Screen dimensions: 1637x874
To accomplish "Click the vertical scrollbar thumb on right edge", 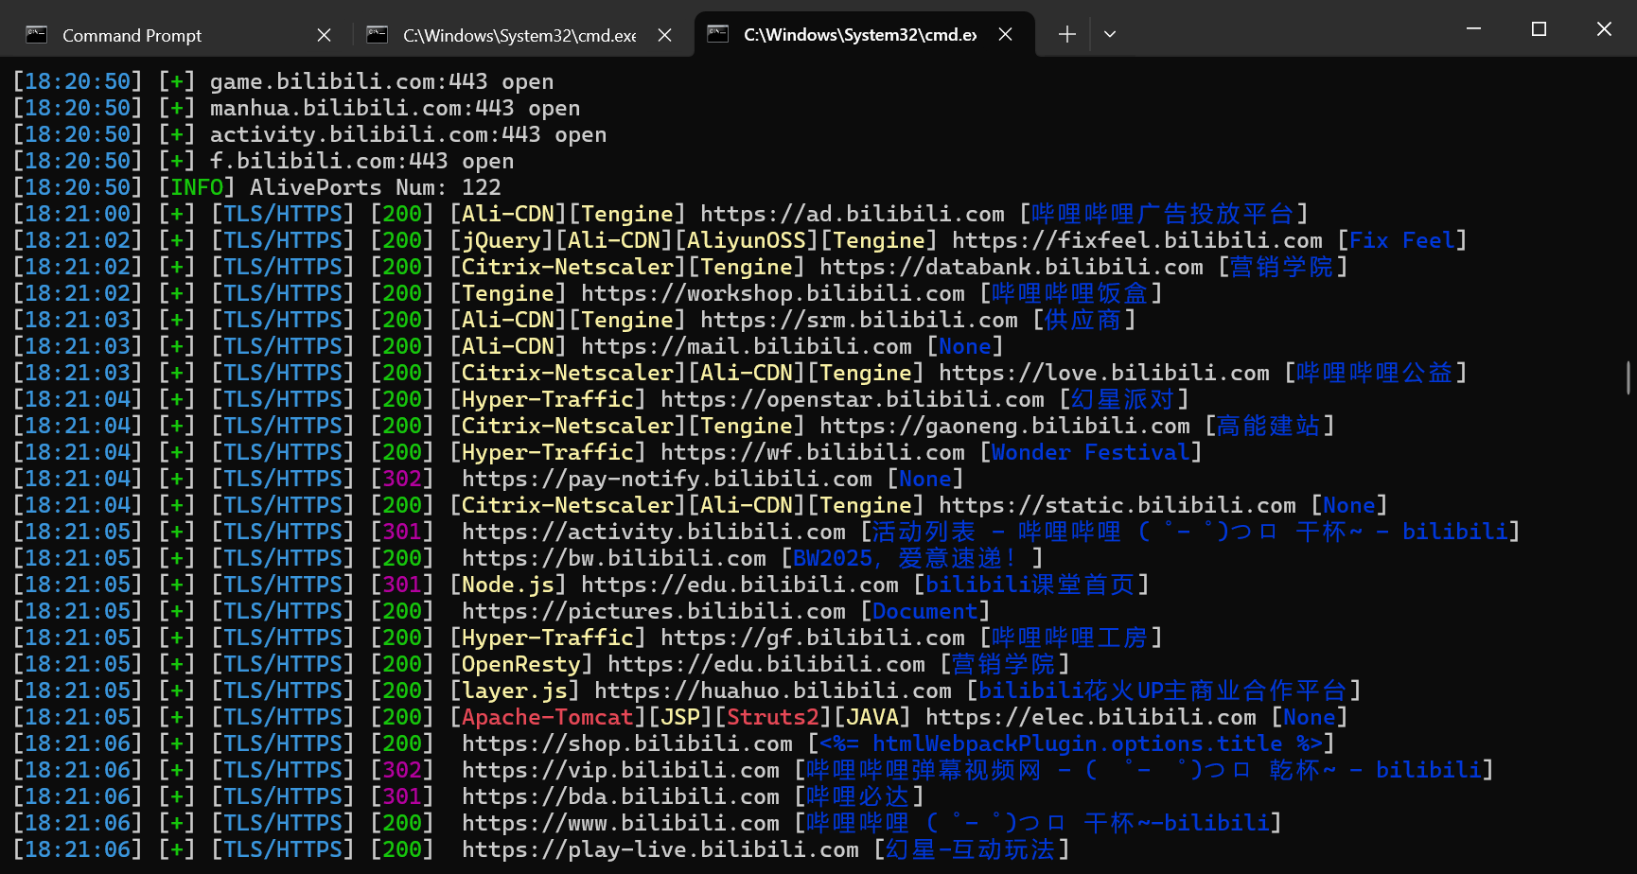I will 1628,377.
